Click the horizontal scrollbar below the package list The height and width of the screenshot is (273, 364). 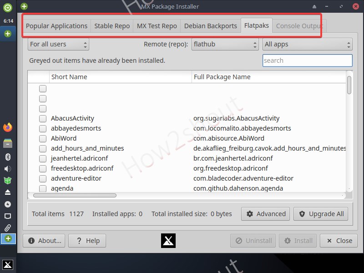click(x=74, y=195)
